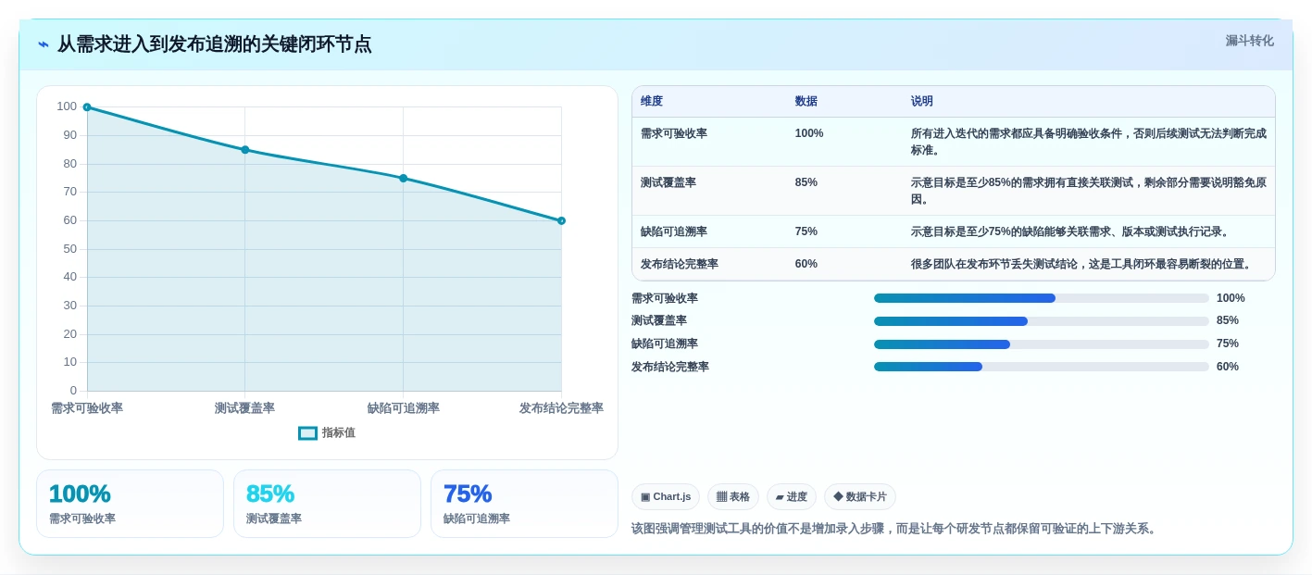Viewport: 1312px width, 575px height.
Task: Click the 需求可验收率 progress label
Action: pyautogui.click(x=665, y=299)
